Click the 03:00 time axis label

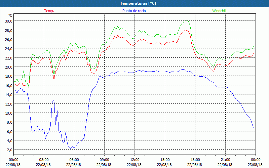[x=44, y=160]
